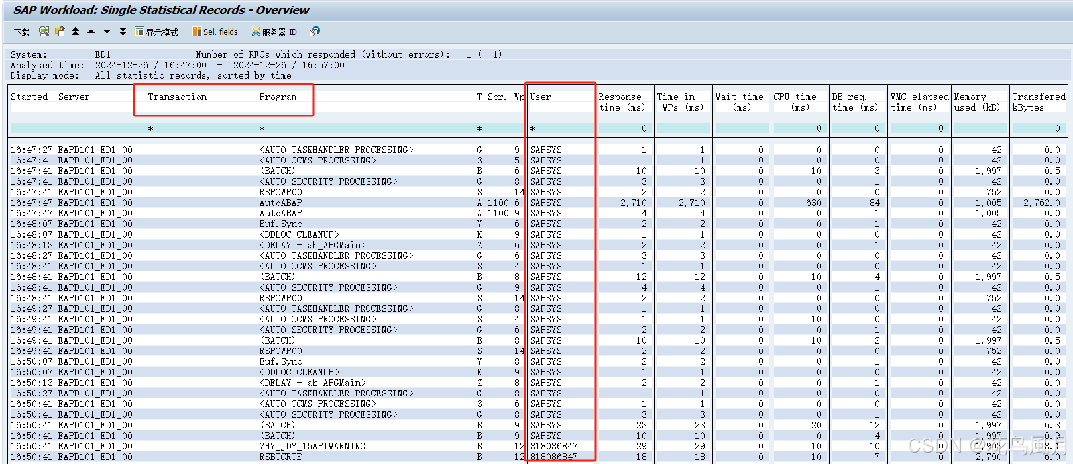
Task: Click the SAPSYS user in 16:47:27 row
Action: (545, 150)
